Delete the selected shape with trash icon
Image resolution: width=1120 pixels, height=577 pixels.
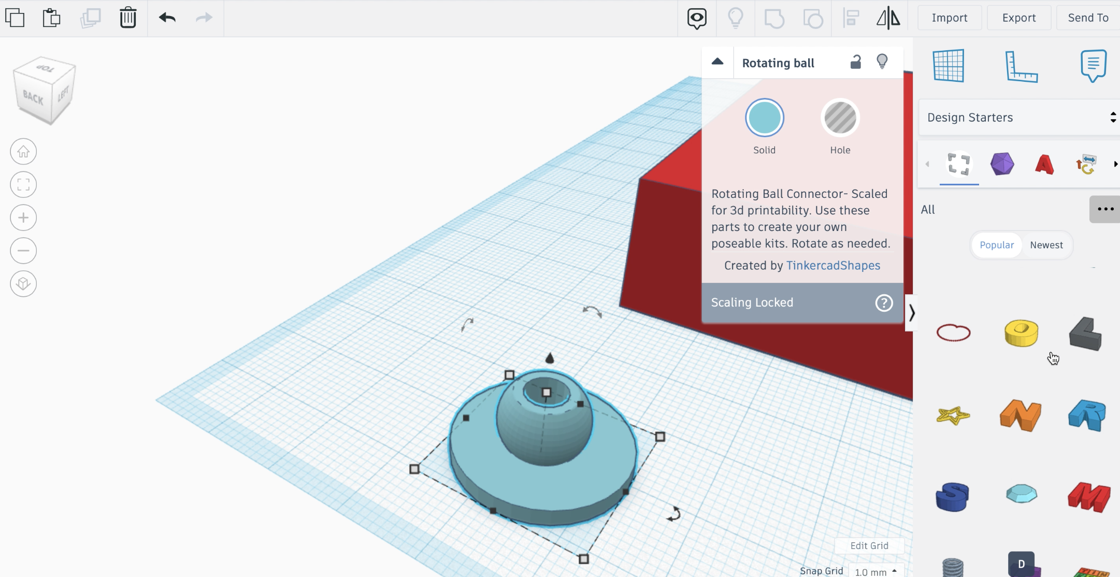pos(128,18)
